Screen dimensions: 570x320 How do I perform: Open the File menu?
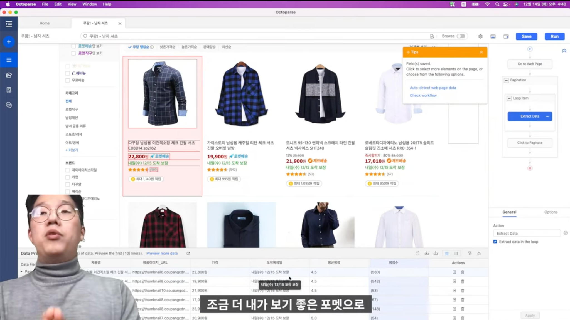45,4
